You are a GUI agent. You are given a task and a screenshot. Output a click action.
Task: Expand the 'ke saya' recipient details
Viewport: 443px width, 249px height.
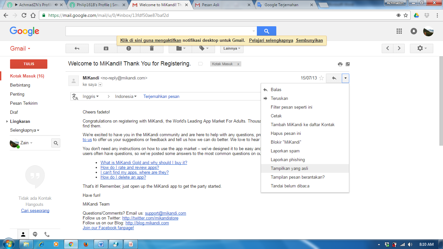(100, 85)
